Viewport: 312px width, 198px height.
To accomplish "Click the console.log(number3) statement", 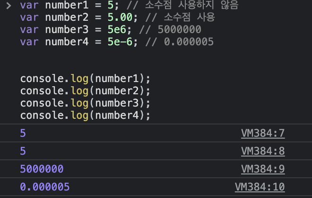I will (85, 103).
